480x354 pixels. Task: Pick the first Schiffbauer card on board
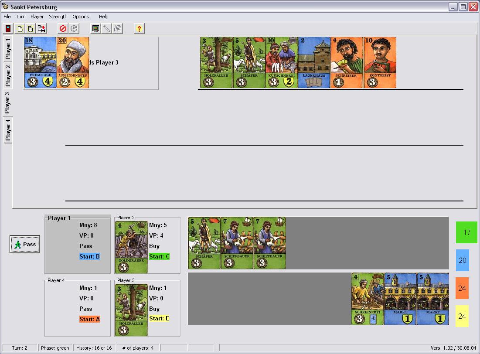click(x=237, y=243)
